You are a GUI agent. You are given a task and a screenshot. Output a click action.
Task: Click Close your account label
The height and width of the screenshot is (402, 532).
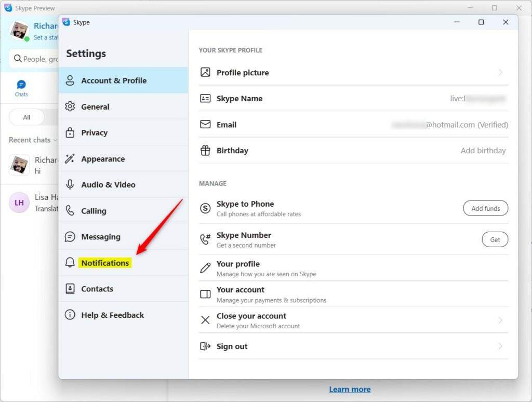coord(251,316)
